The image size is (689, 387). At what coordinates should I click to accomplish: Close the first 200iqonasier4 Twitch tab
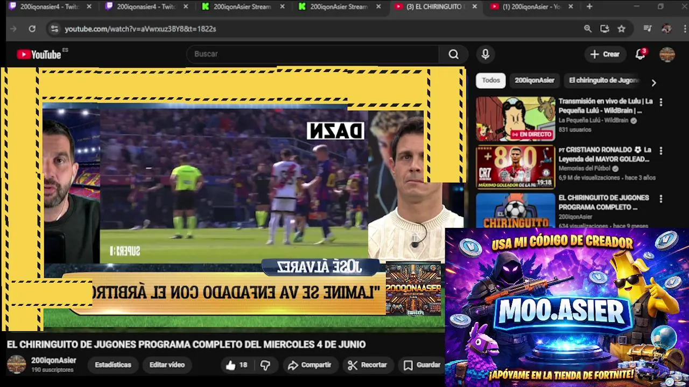coord(89,7)
